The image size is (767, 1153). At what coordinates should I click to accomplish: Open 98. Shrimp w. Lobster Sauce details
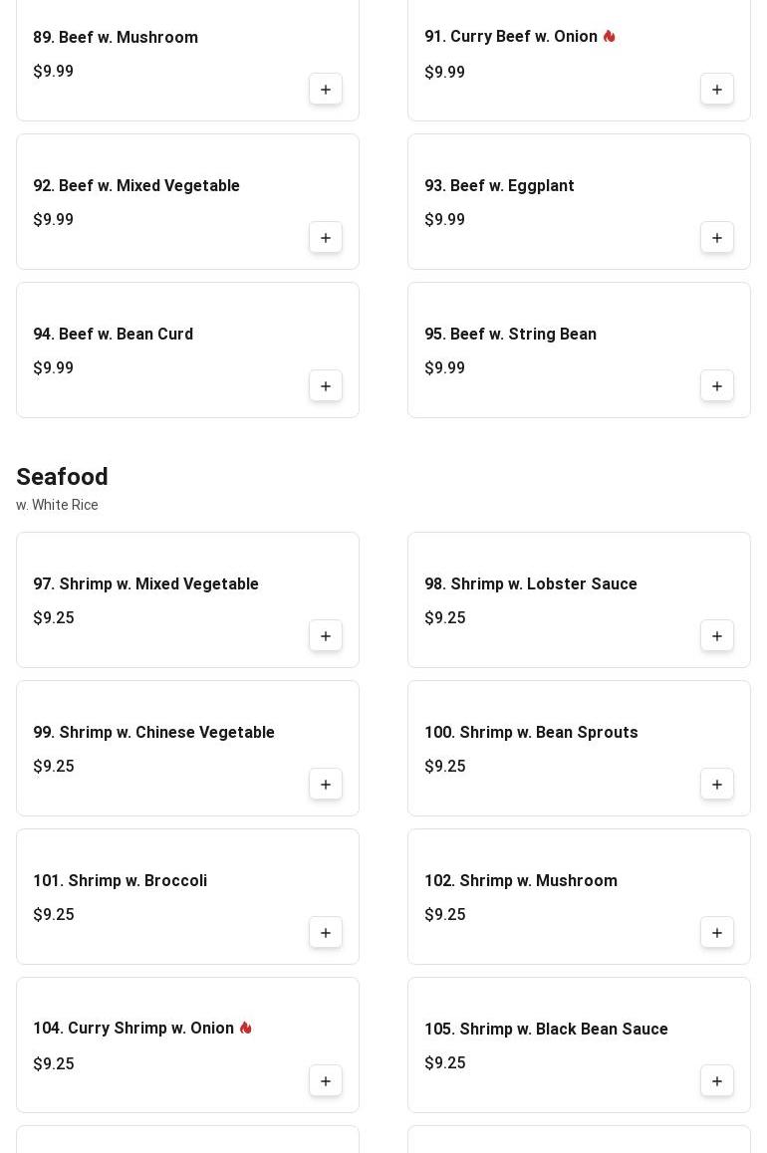coord(530,584)
